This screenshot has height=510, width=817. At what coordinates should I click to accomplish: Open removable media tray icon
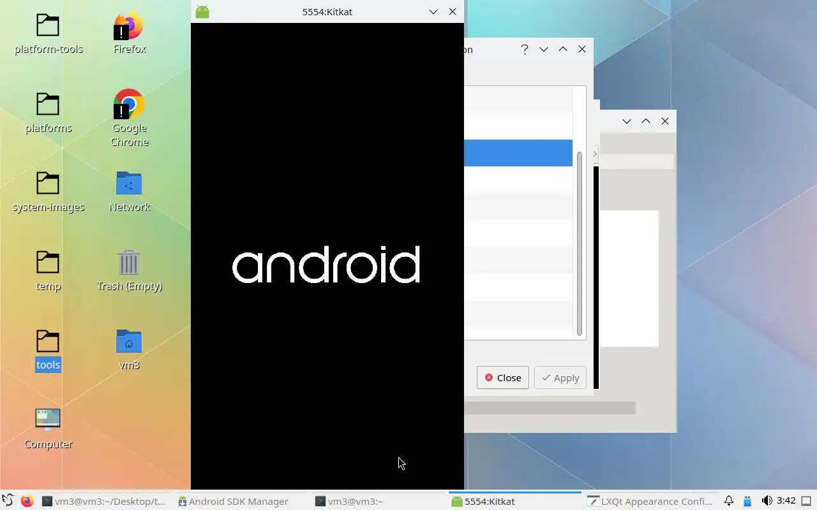(x=747, y=501)
